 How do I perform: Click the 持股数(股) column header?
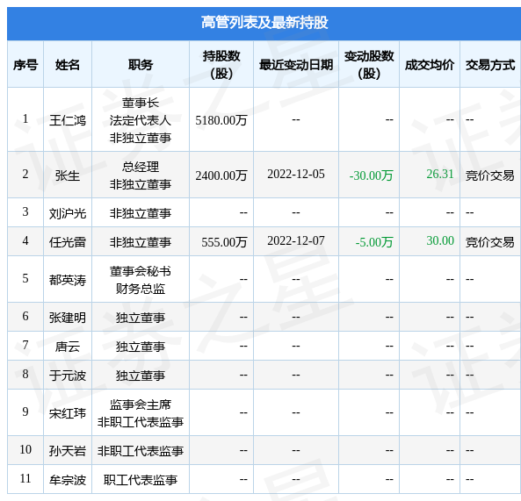pyautogui.click(x=221, y=65)
